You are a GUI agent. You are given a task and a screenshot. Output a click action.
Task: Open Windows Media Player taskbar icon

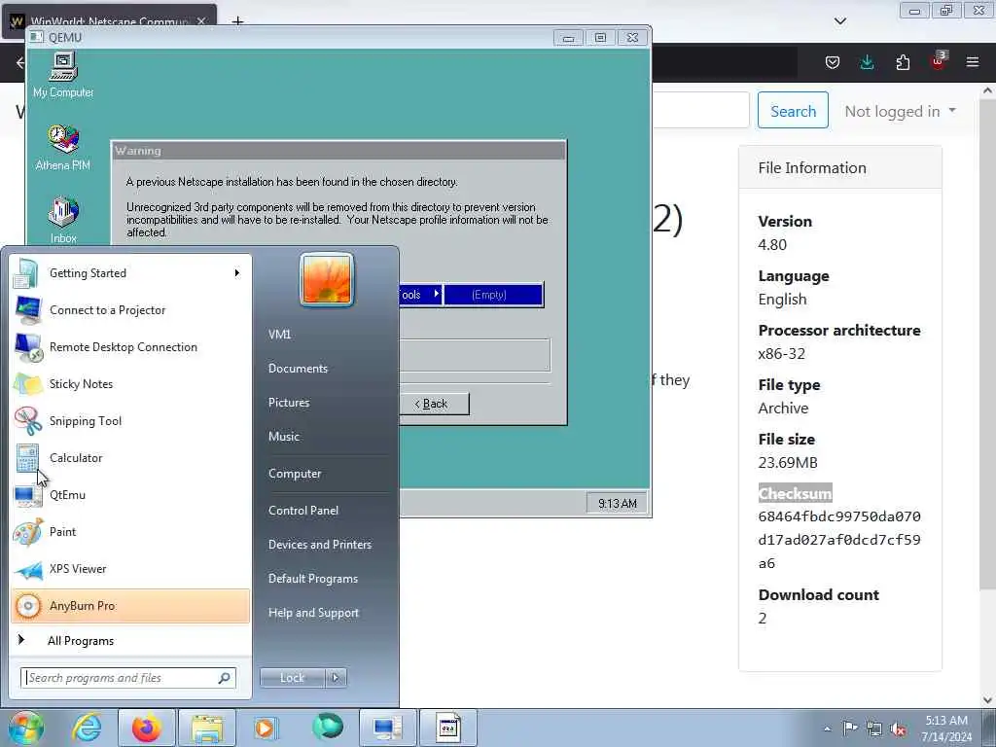click(267, 728)
